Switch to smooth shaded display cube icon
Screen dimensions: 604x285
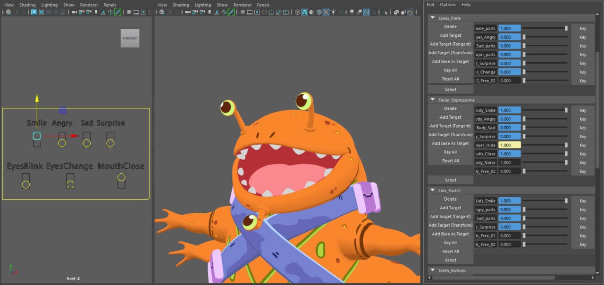(x=304, y=12)
